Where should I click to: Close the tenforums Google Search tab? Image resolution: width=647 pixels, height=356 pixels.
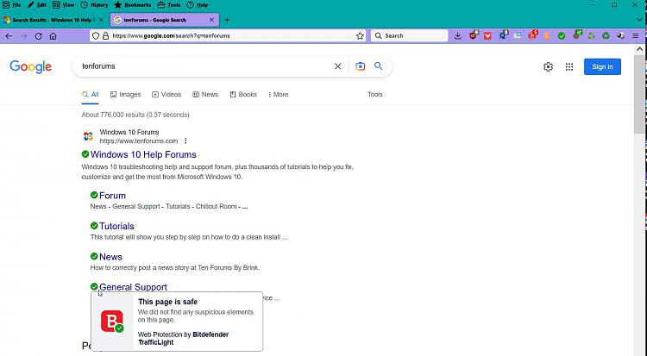pyautogui.click(x=211, y=20)
